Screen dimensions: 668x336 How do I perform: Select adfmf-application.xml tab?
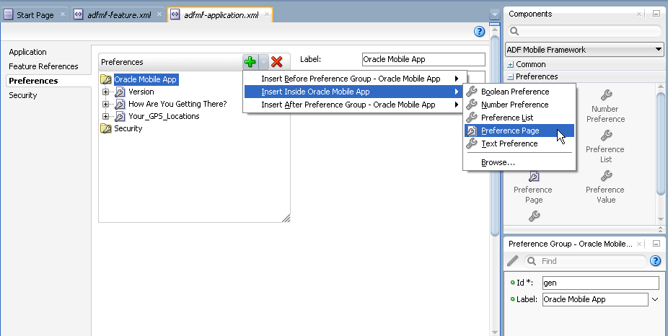pyautogui.click(x=221, y=15)
